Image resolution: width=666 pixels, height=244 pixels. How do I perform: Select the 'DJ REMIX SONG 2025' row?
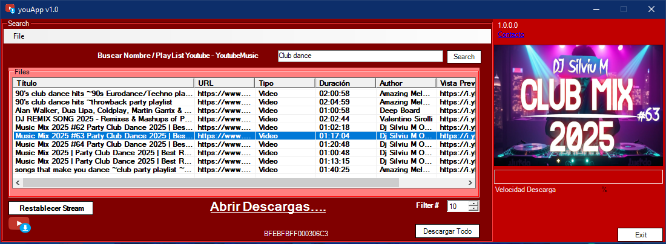tap(244, 119)
